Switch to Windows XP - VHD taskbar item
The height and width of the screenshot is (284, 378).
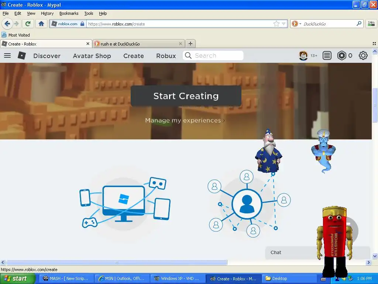pyautogui.click(x=178, y=278)
